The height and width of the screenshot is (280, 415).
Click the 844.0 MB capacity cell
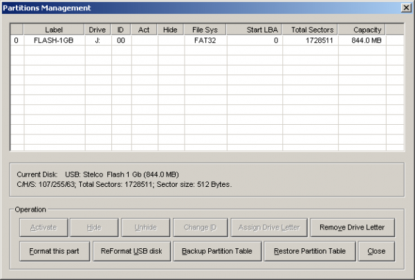click(362, 41)
